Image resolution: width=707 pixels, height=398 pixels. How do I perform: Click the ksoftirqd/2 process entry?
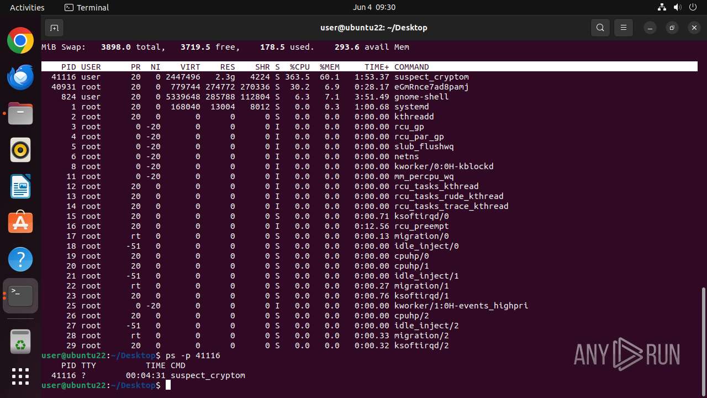[x=421, y=345]
